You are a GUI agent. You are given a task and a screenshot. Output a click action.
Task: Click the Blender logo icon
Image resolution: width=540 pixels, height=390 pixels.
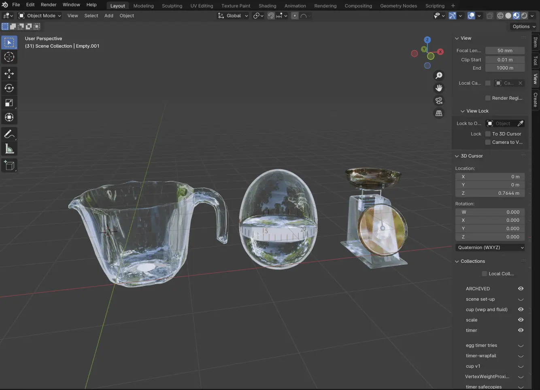[5, 5]
